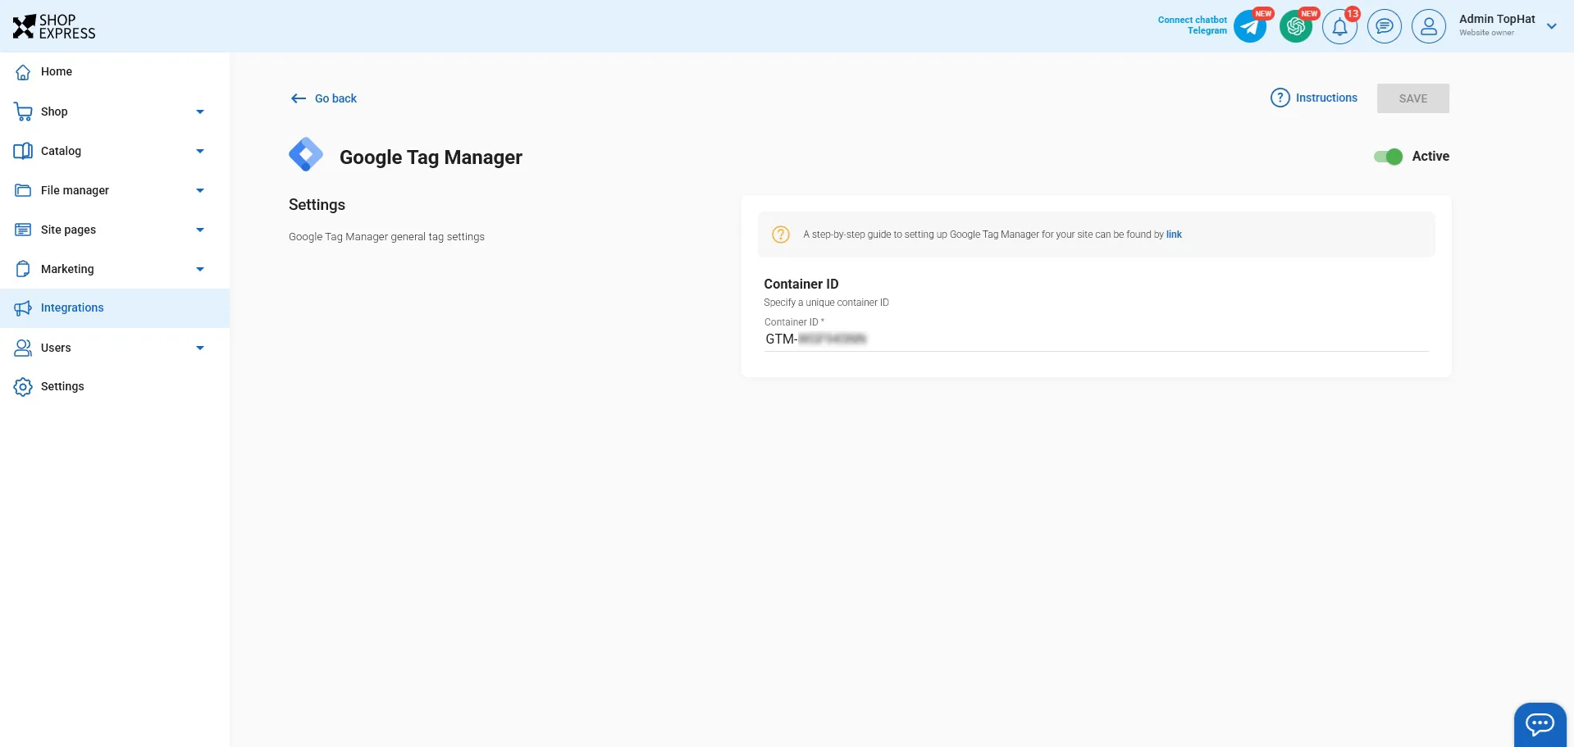Open Catalog menu item

pyautogui.click(x=115, y=151)
